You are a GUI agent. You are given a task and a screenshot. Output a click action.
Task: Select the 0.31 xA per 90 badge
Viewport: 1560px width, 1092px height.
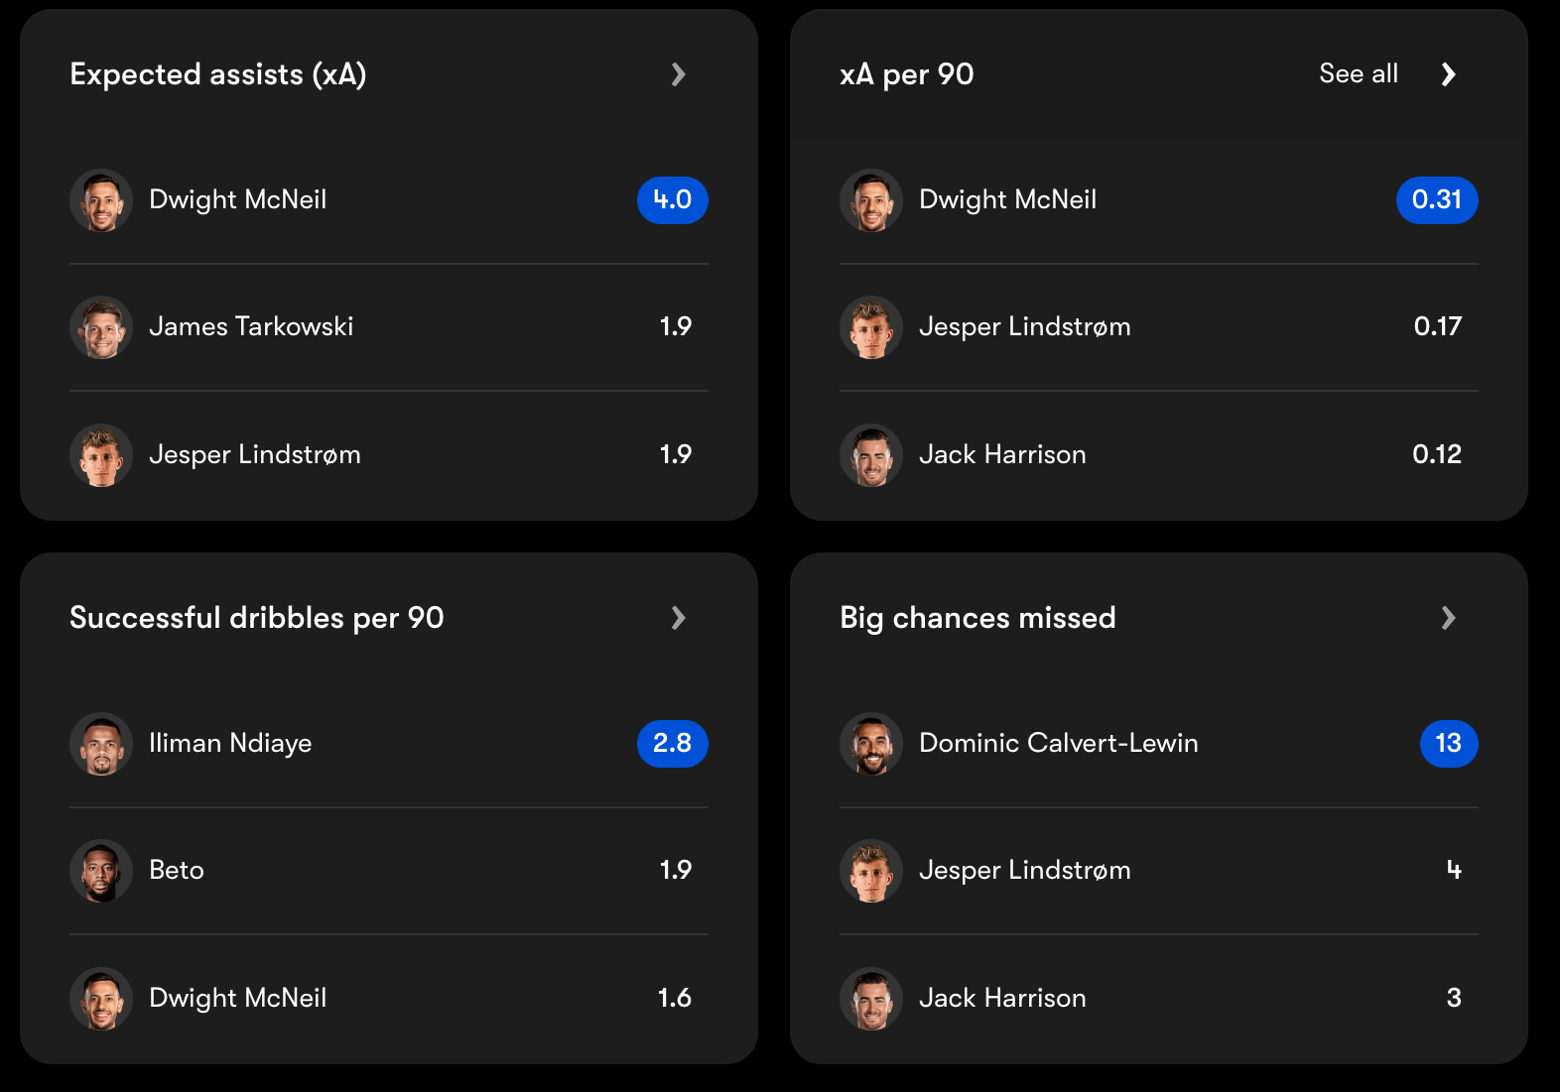(x=1436, y=200)
